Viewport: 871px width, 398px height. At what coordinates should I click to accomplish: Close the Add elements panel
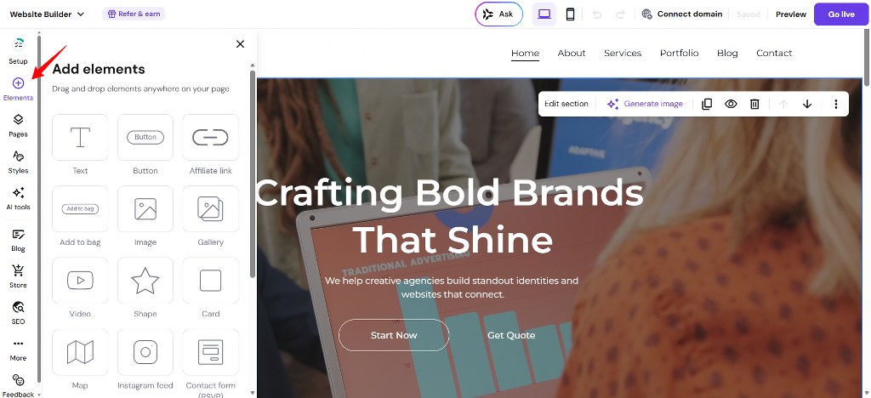pos(240,44)
